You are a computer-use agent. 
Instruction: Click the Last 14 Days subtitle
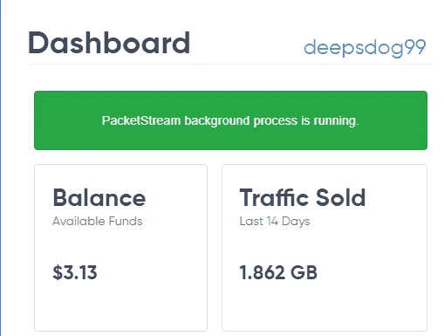(275, 222)
